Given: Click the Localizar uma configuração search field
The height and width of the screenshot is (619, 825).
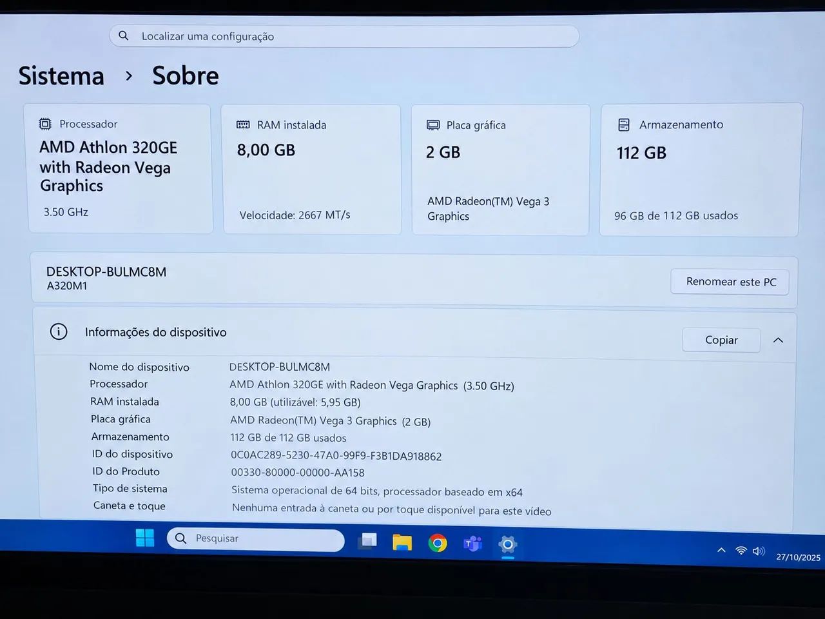Looking at the screenshot, I should click(344, 36).
